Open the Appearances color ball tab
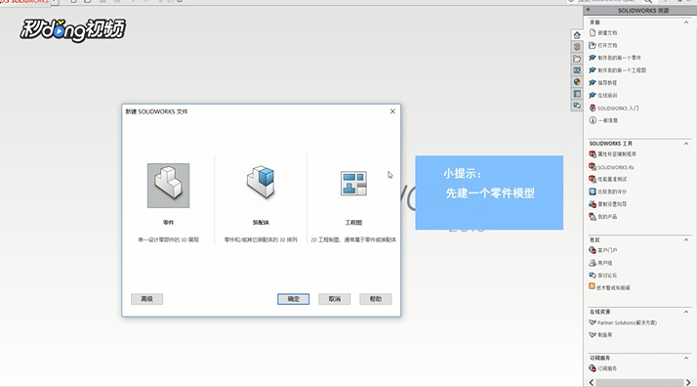Viewport: 697px width, 387px height. pos(577,82)
